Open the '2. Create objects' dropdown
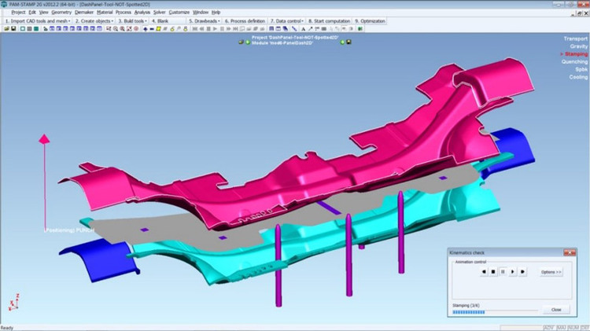Screen dimensions: 590x331 pos(94,20)
